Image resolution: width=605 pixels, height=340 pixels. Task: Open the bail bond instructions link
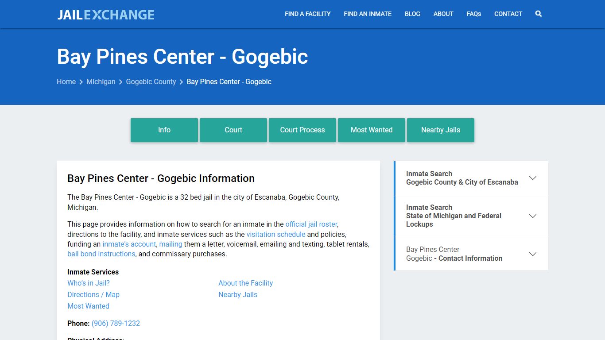(x=101, y=254)
